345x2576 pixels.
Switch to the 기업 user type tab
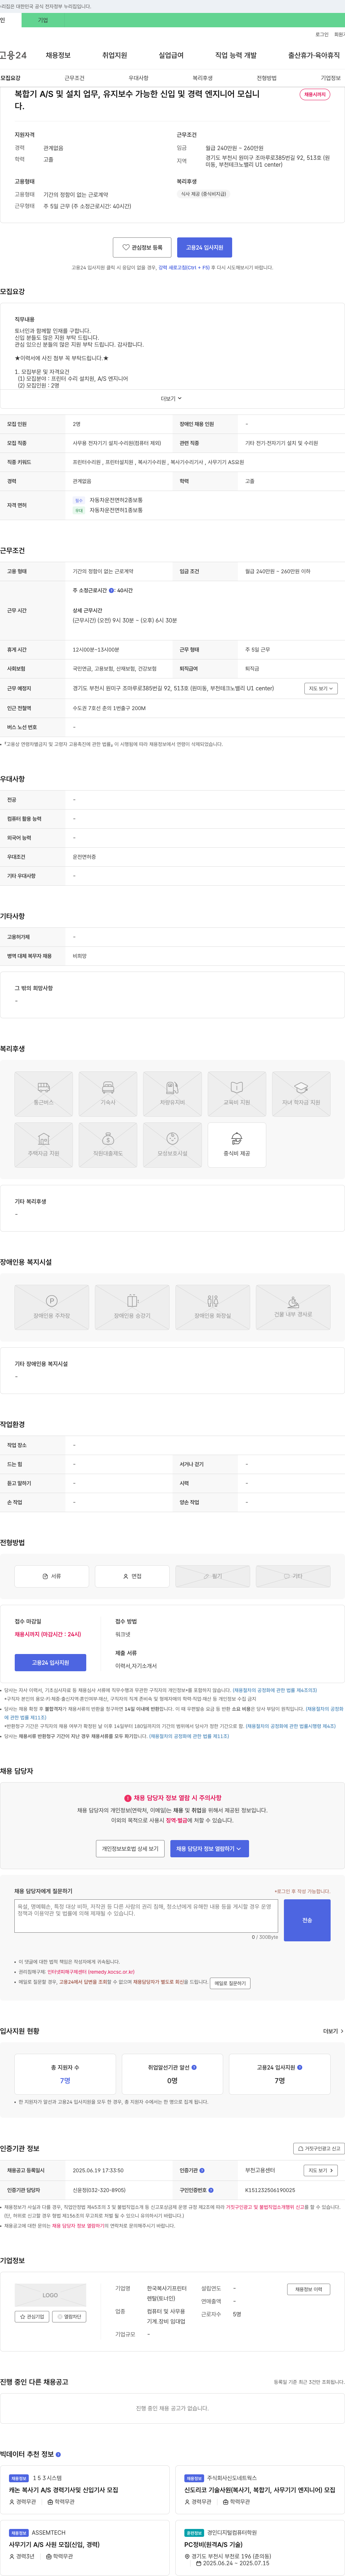click(43, 20)
